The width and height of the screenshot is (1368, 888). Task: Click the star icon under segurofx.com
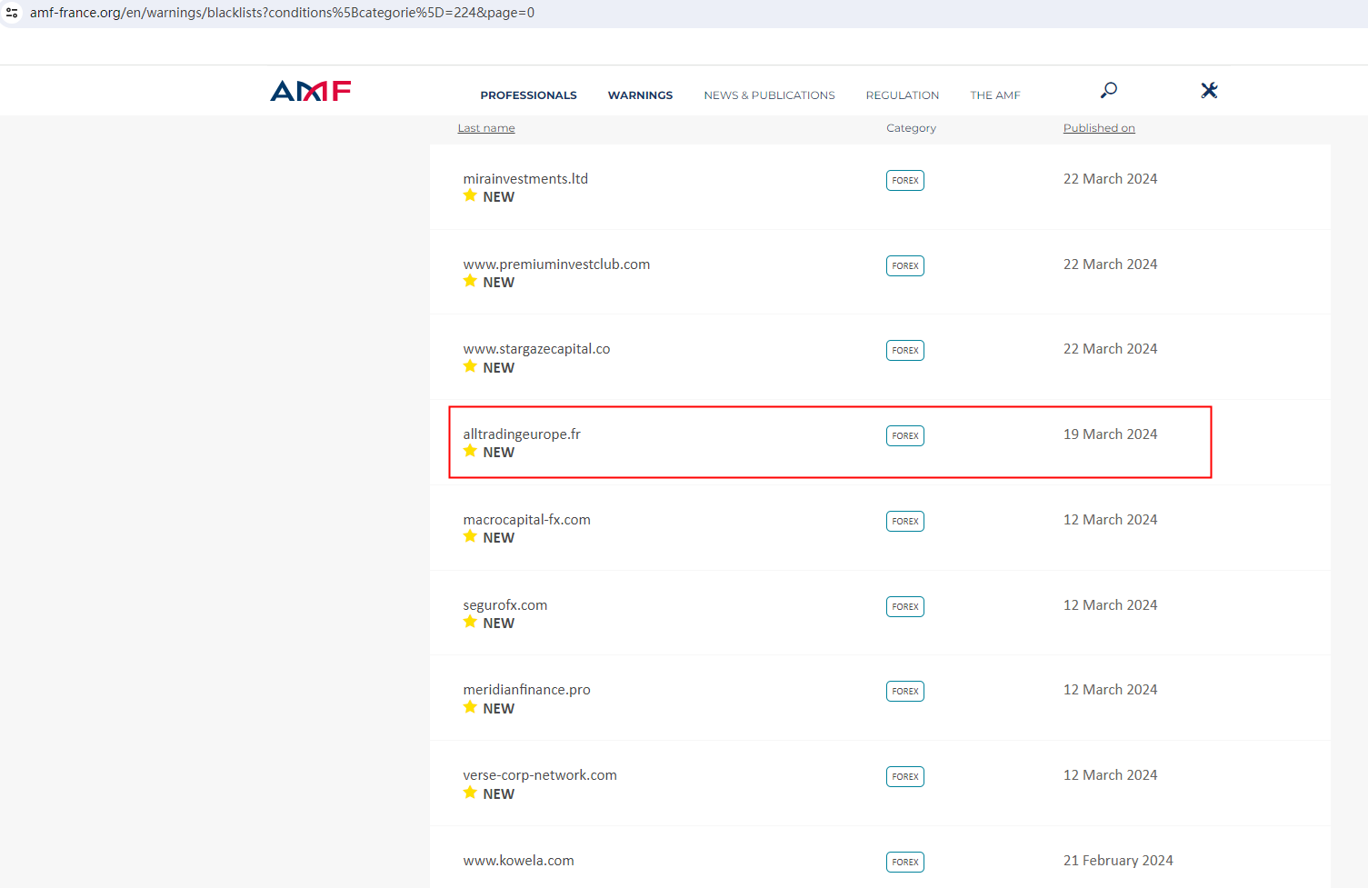click(470, 622)
